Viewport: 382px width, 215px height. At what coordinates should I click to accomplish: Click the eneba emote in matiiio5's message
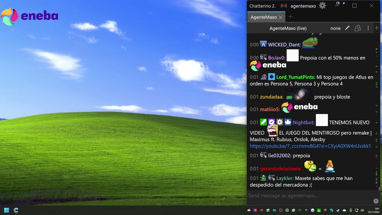[299, 107]
